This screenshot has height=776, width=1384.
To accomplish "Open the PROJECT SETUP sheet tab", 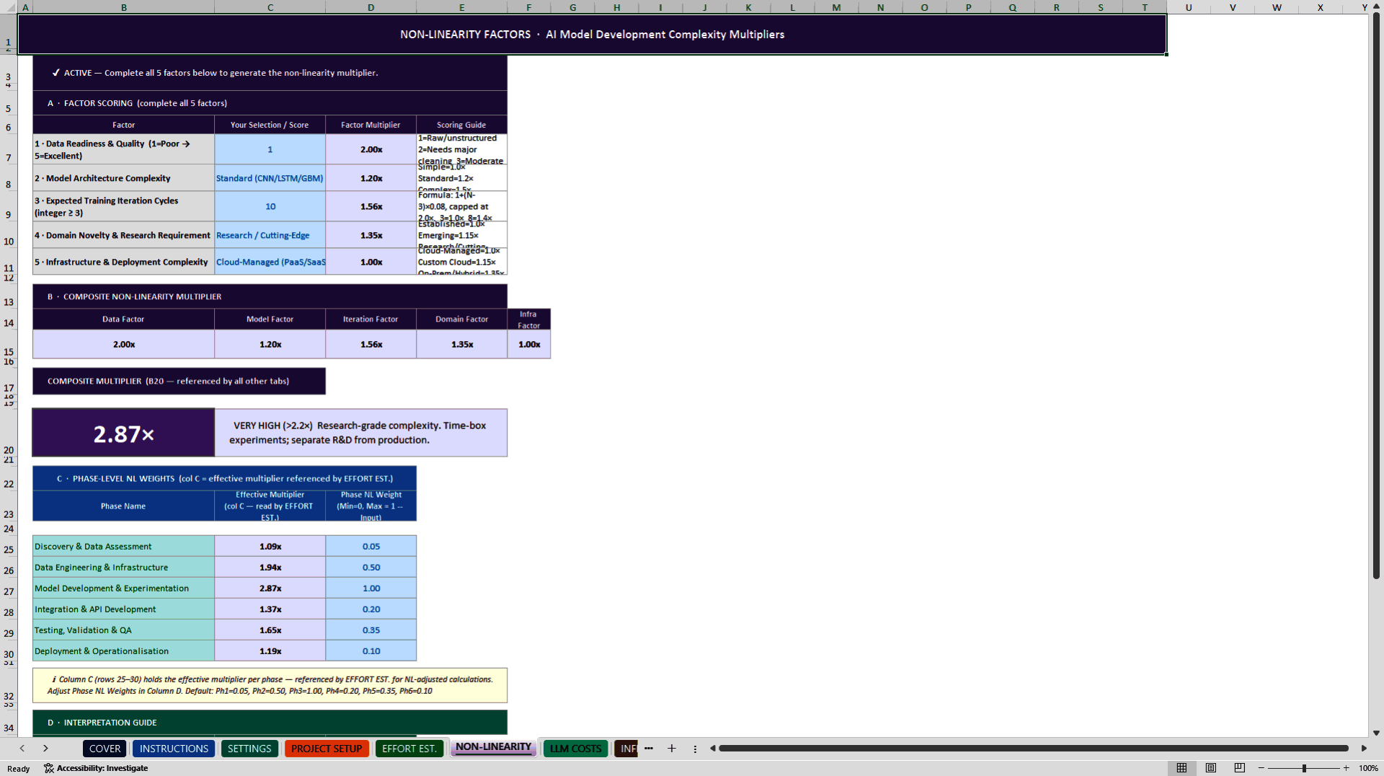I will click(327, 749).
